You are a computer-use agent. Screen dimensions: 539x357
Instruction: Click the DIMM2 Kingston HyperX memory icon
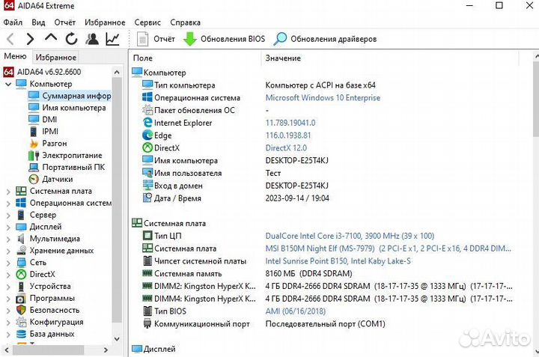click(x=147, y=286)
